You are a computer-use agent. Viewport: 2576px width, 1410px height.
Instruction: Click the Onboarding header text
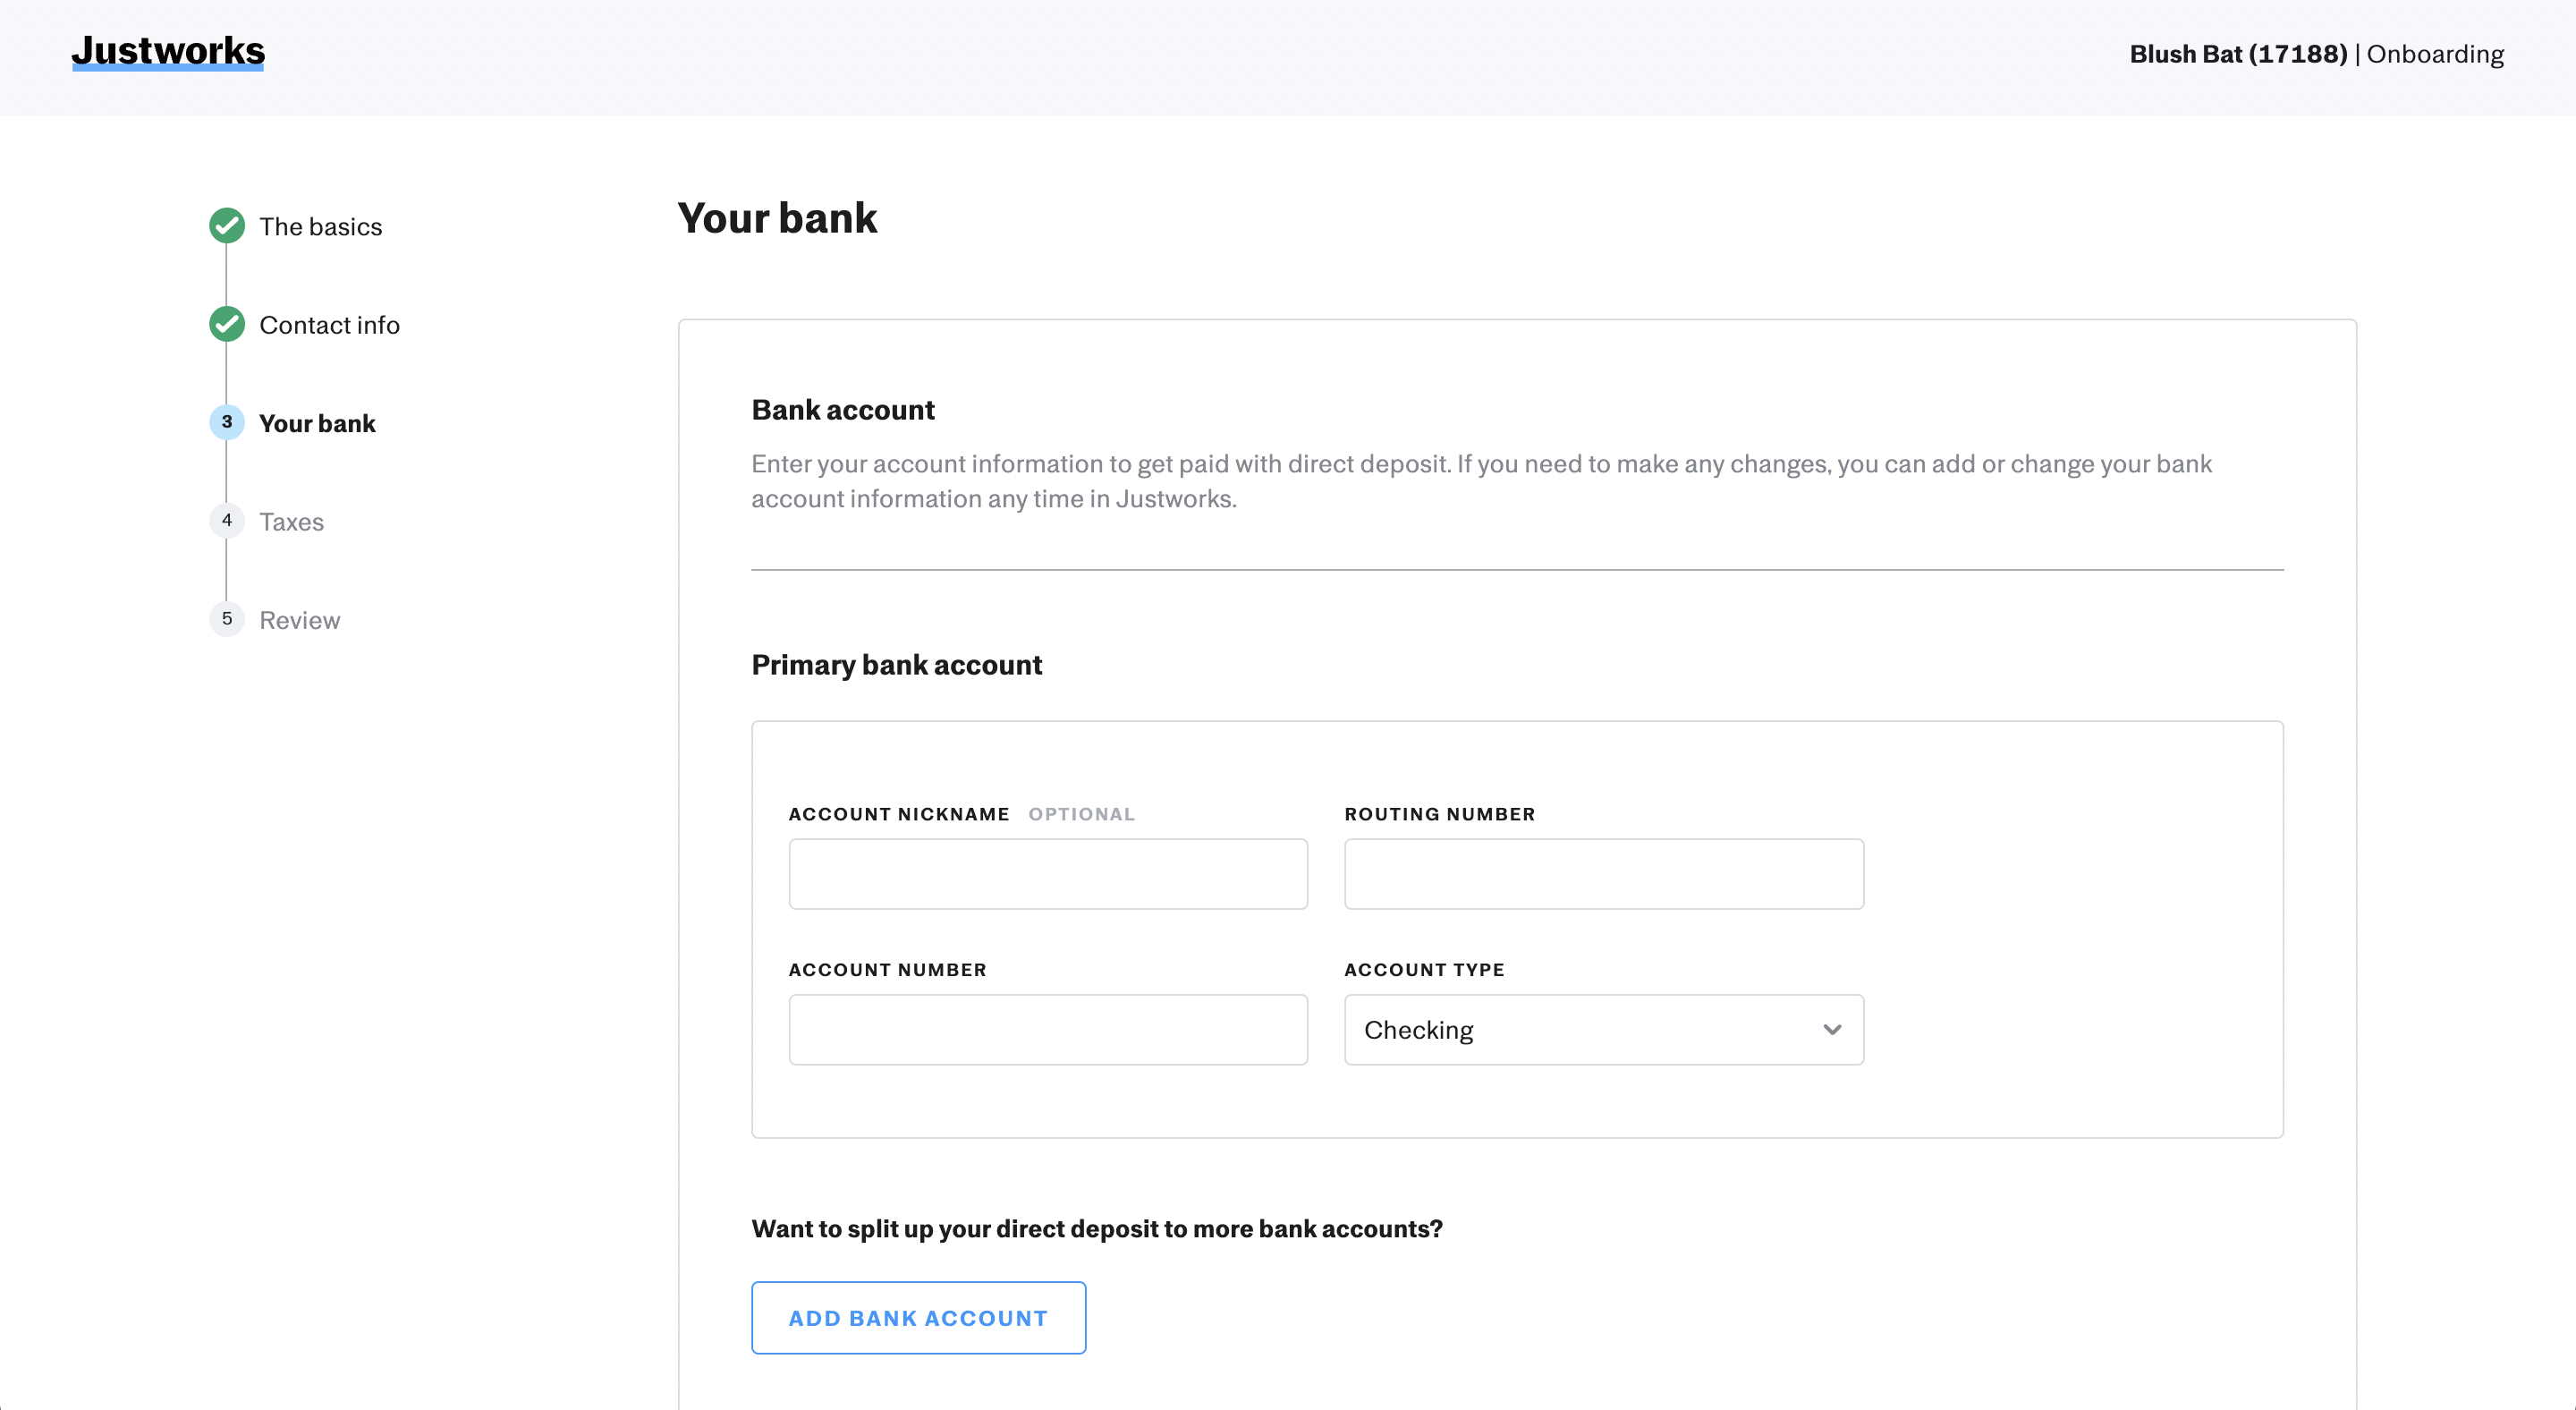2435,54
